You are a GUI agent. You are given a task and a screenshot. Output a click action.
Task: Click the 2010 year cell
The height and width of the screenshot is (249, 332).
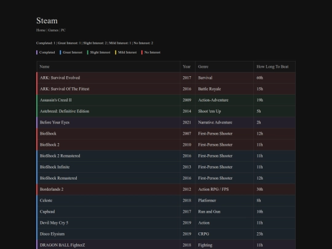[x=187, y=144]
